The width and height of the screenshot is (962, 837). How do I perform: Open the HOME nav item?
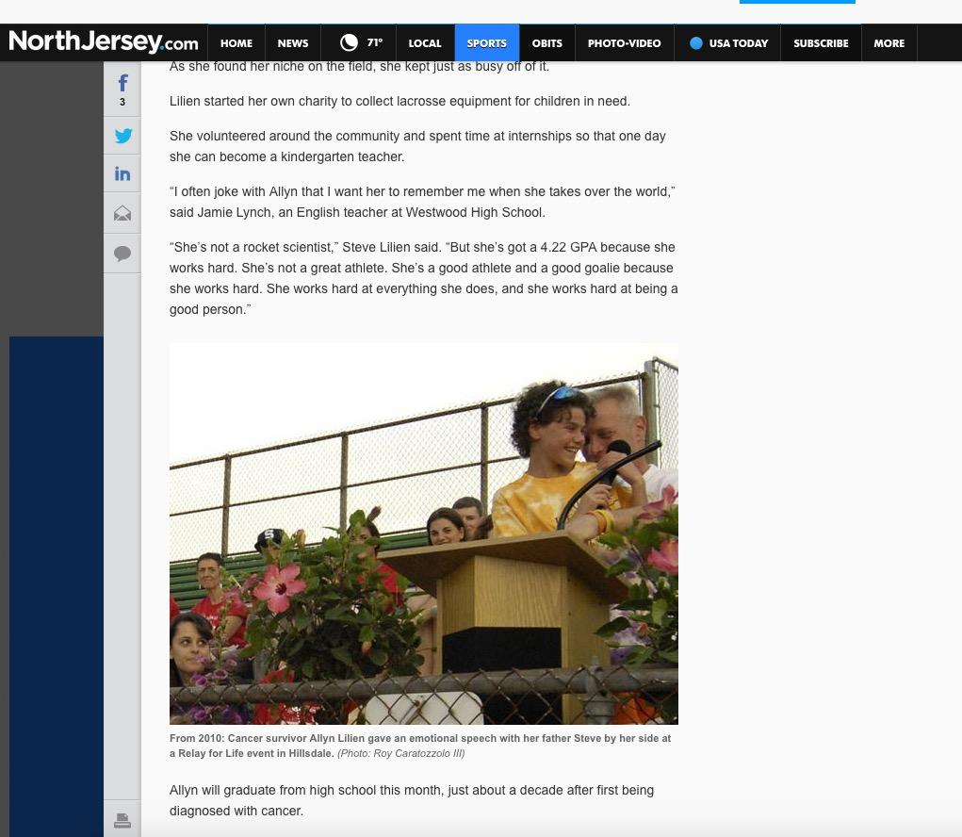236,43
